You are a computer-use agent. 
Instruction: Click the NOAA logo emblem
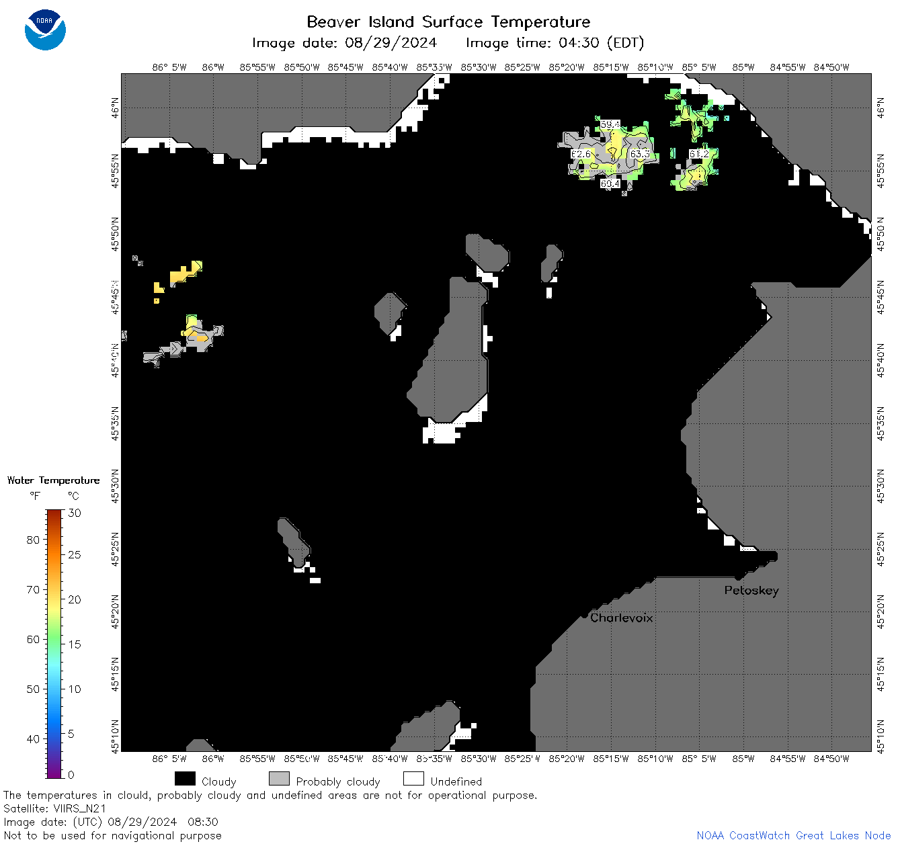45,30
